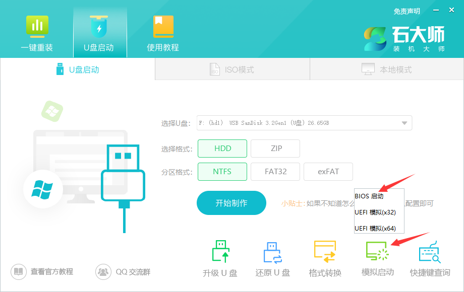The image size is (464, 292).
Task: Select HDD as the format mode
Action: (x=222, y=148)
